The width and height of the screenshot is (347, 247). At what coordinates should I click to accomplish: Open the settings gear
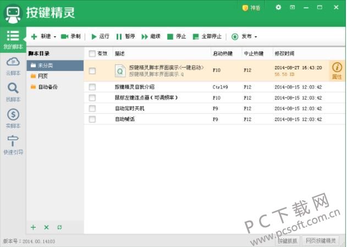point(278,7)
